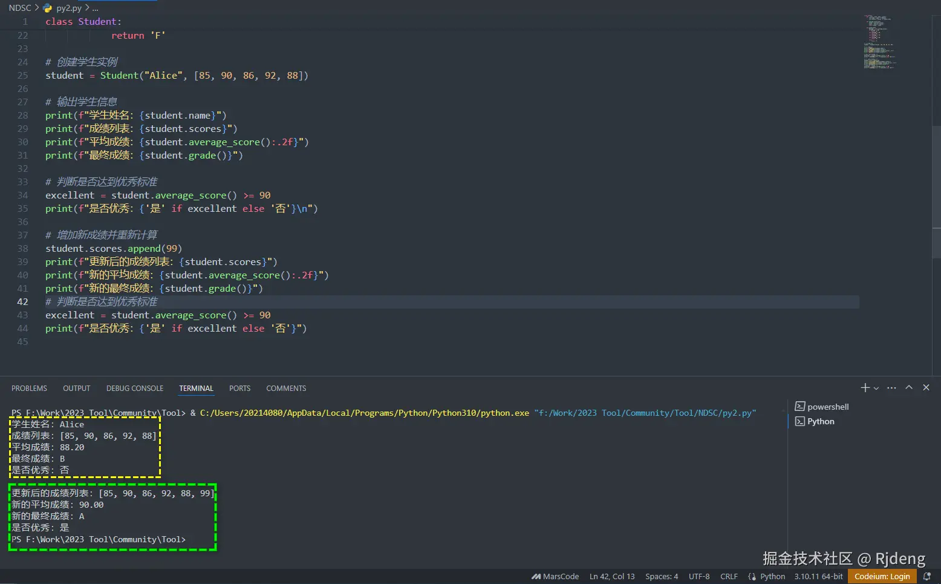The image size is (941, 584).
Task: Click terminal output 平均成绩: 88.20
Action: tap(48, 447)
